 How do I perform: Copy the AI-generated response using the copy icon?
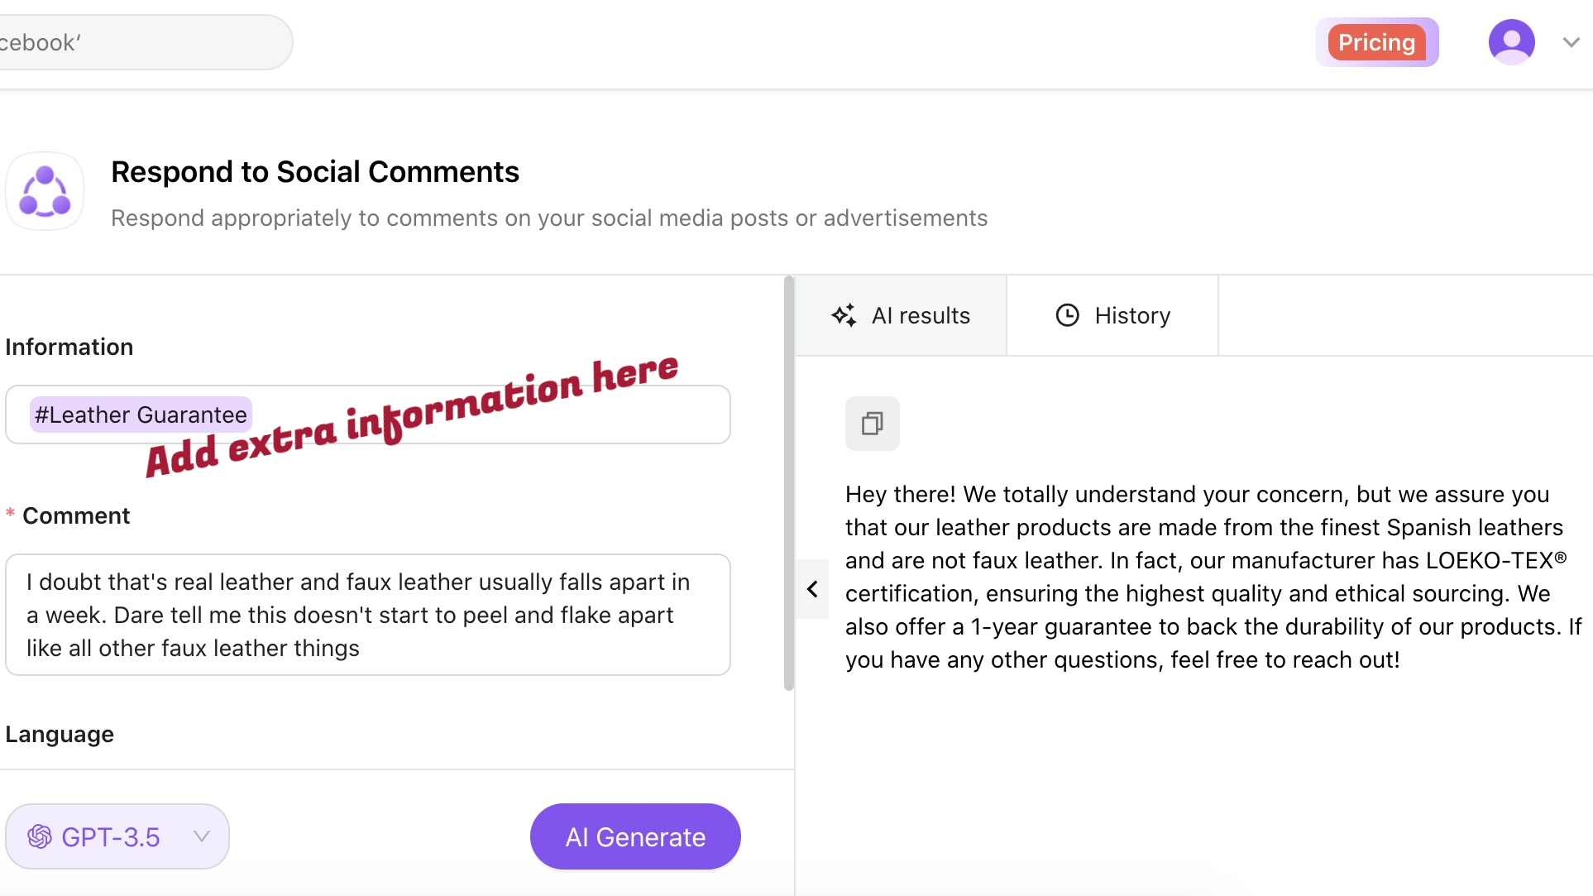pos(872,424)
